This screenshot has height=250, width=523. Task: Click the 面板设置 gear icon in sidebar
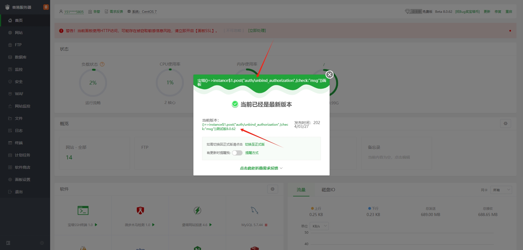[10, 180]
